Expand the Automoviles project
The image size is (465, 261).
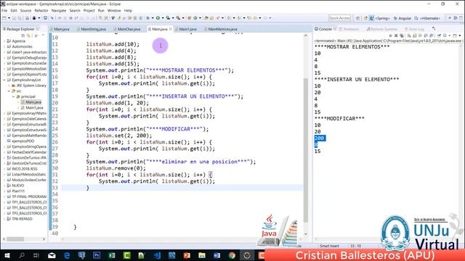coord(4,46)
